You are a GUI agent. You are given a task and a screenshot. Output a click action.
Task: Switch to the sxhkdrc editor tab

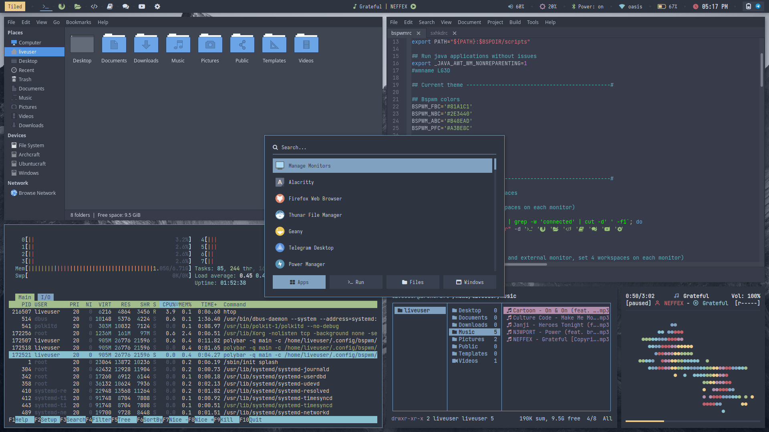[439, 33]
